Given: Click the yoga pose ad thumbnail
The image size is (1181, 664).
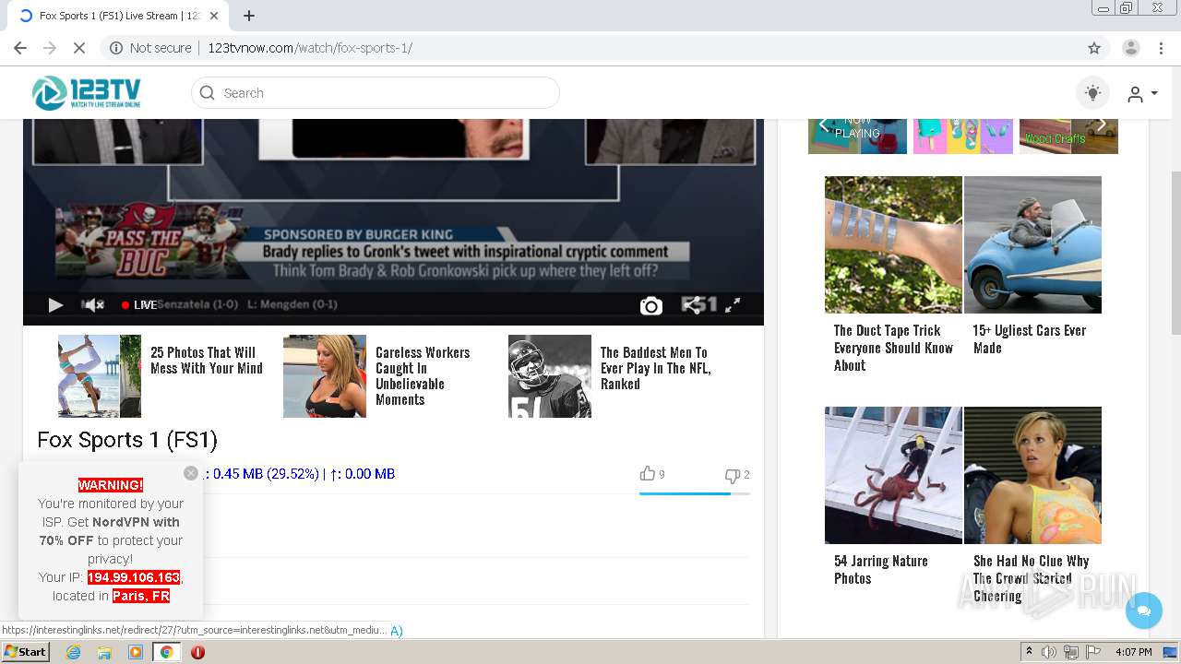Looking at the screenshot, I should (100, 376).
